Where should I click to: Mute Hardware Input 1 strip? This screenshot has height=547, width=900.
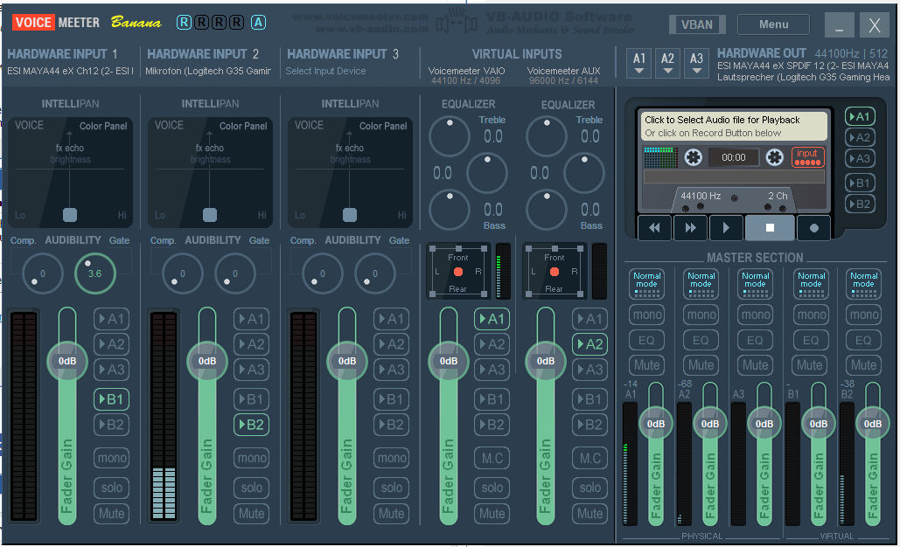point(111,513)
